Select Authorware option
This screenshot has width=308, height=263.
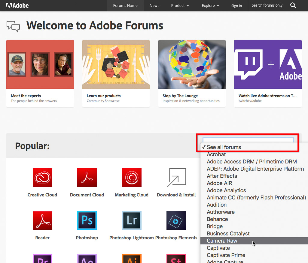tap(254, 212)
